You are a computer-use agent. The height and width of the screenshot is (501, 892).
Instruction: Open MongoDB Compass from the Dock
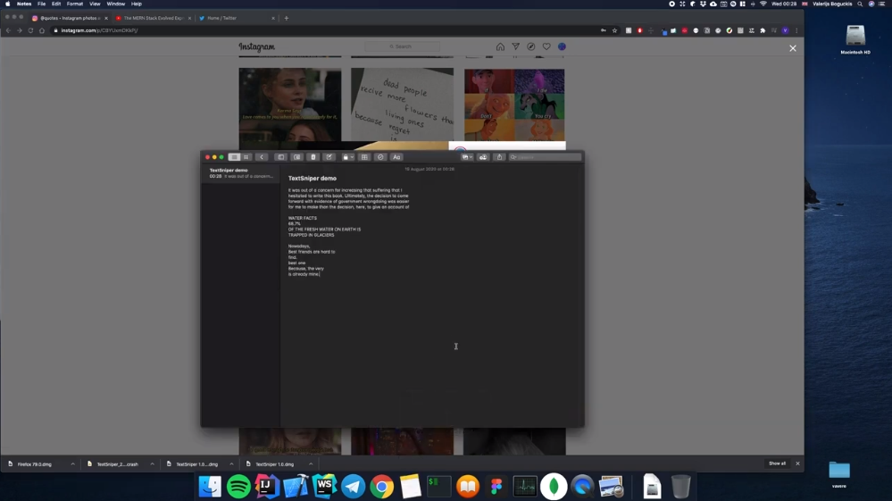coord(554,486)
